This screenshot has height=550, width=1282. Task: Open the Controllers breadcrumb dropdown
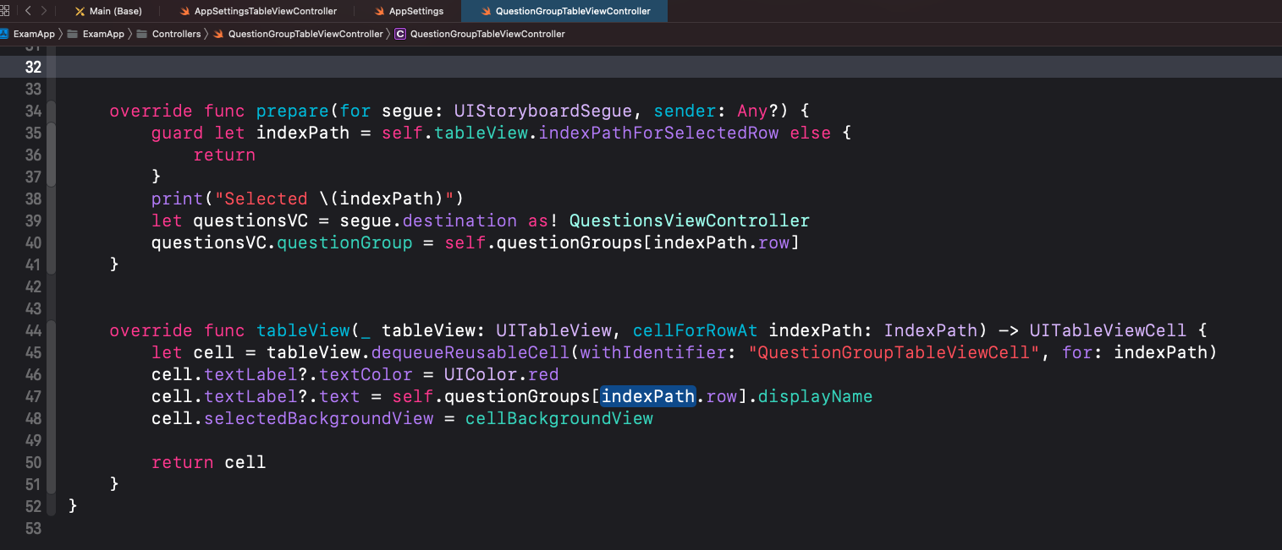pos(177,34)
